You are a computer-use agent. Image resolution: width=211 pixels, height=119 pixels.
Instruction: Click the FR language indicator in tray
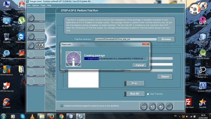coord(175,116)
